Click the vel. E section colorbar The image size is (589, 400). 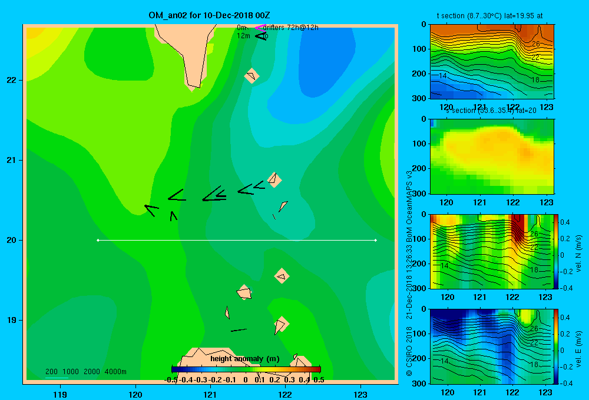(556, 346)
